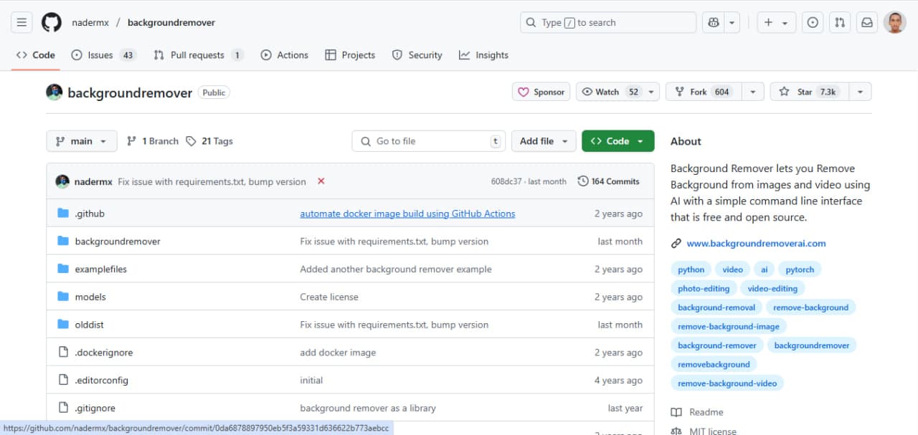Click the photo-editing topic tag
The height and width of the screenshot is (435, 918).
pyautogui.click(x=704, y=288)
